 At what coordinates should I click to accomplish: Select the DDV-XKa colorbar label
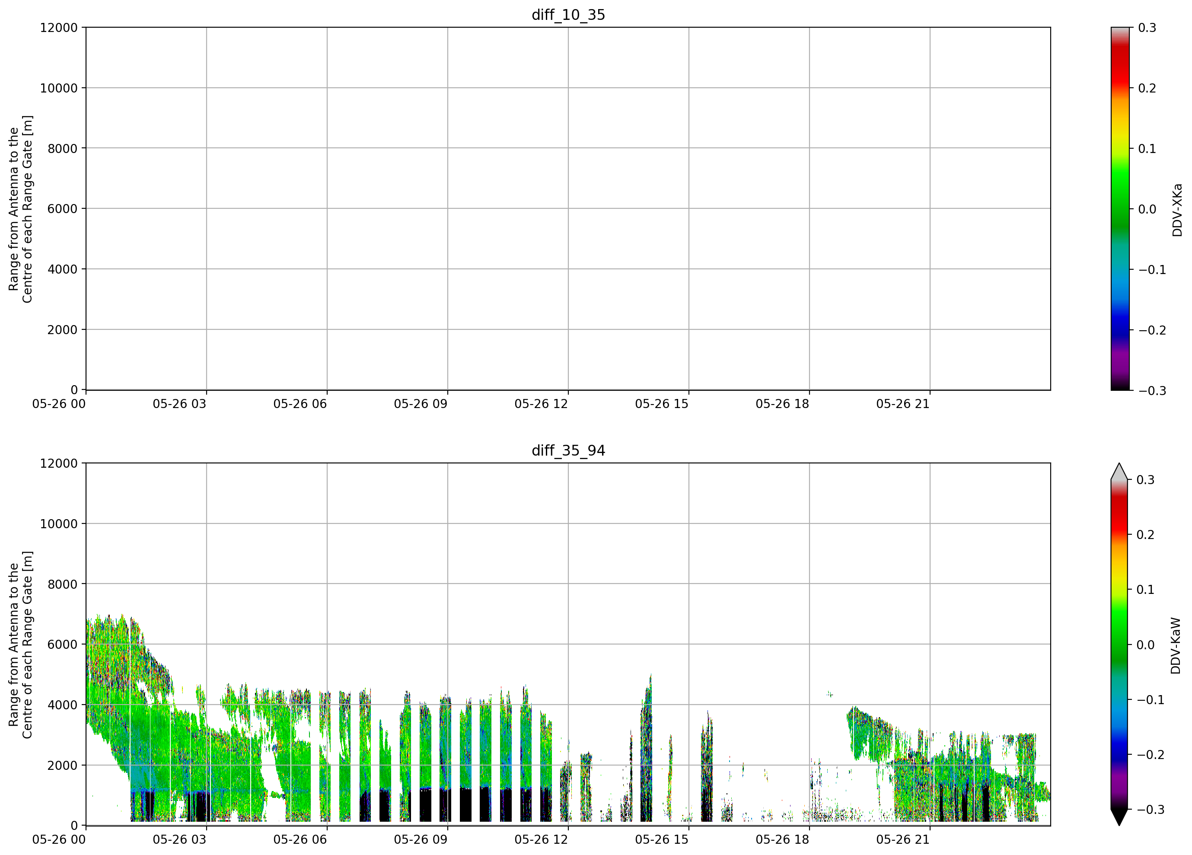(x=1177, y=210)
